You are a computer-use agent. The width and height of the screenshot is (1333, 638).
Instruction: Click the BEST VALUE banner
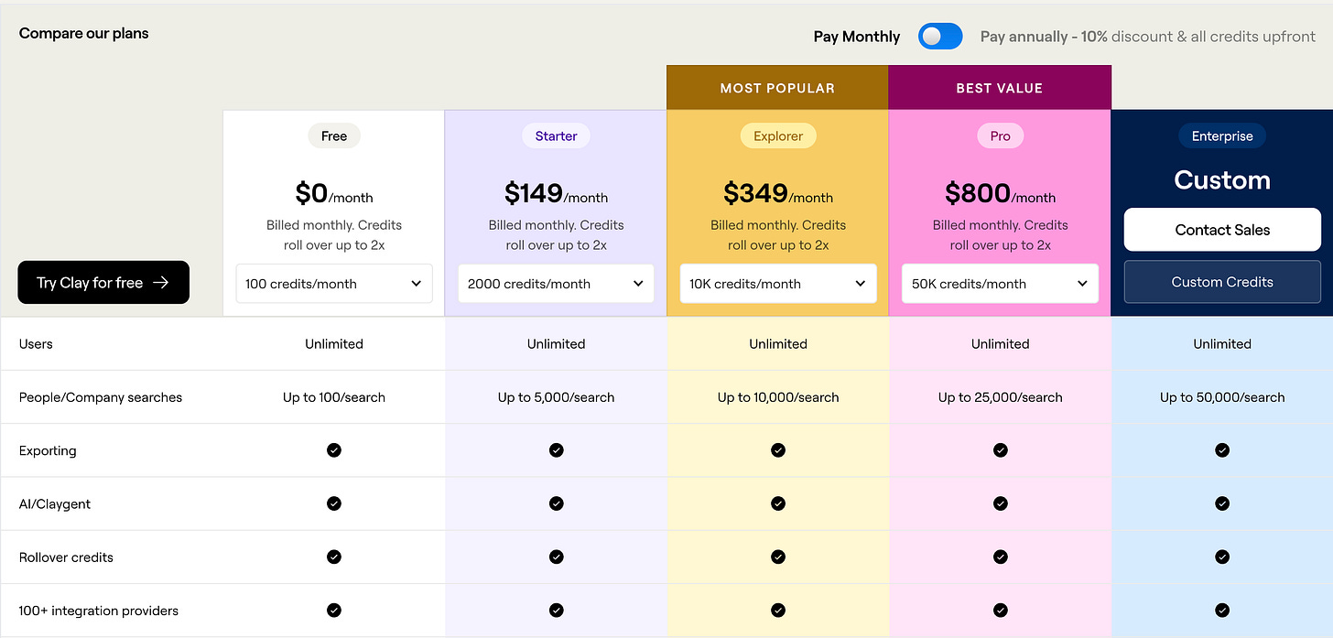(x=1000, y=88)
